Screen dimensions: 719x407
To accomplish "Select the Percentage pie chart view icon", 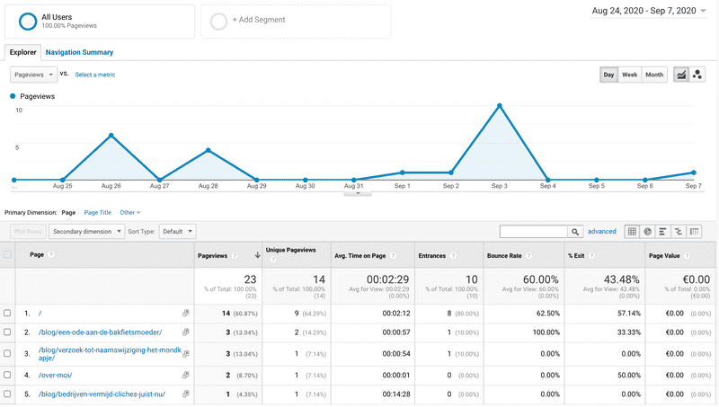I will click(647, 232).
